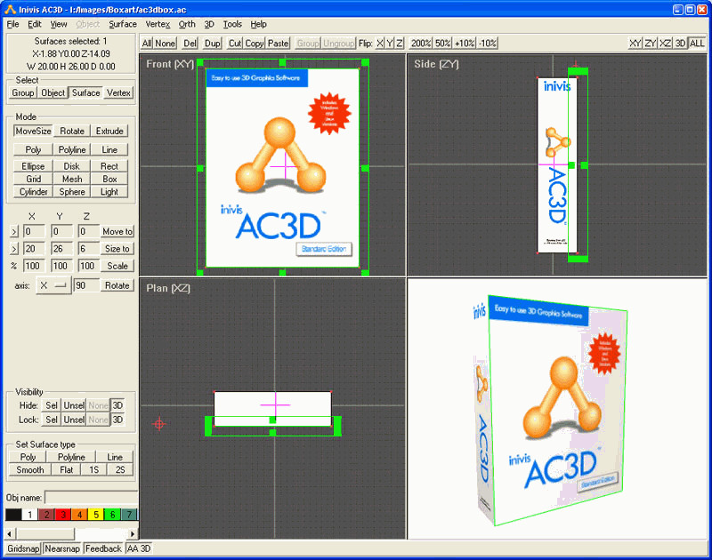Switch select mode to Vertex
This screenshot has width=712, height=560.
coord(118,93)
